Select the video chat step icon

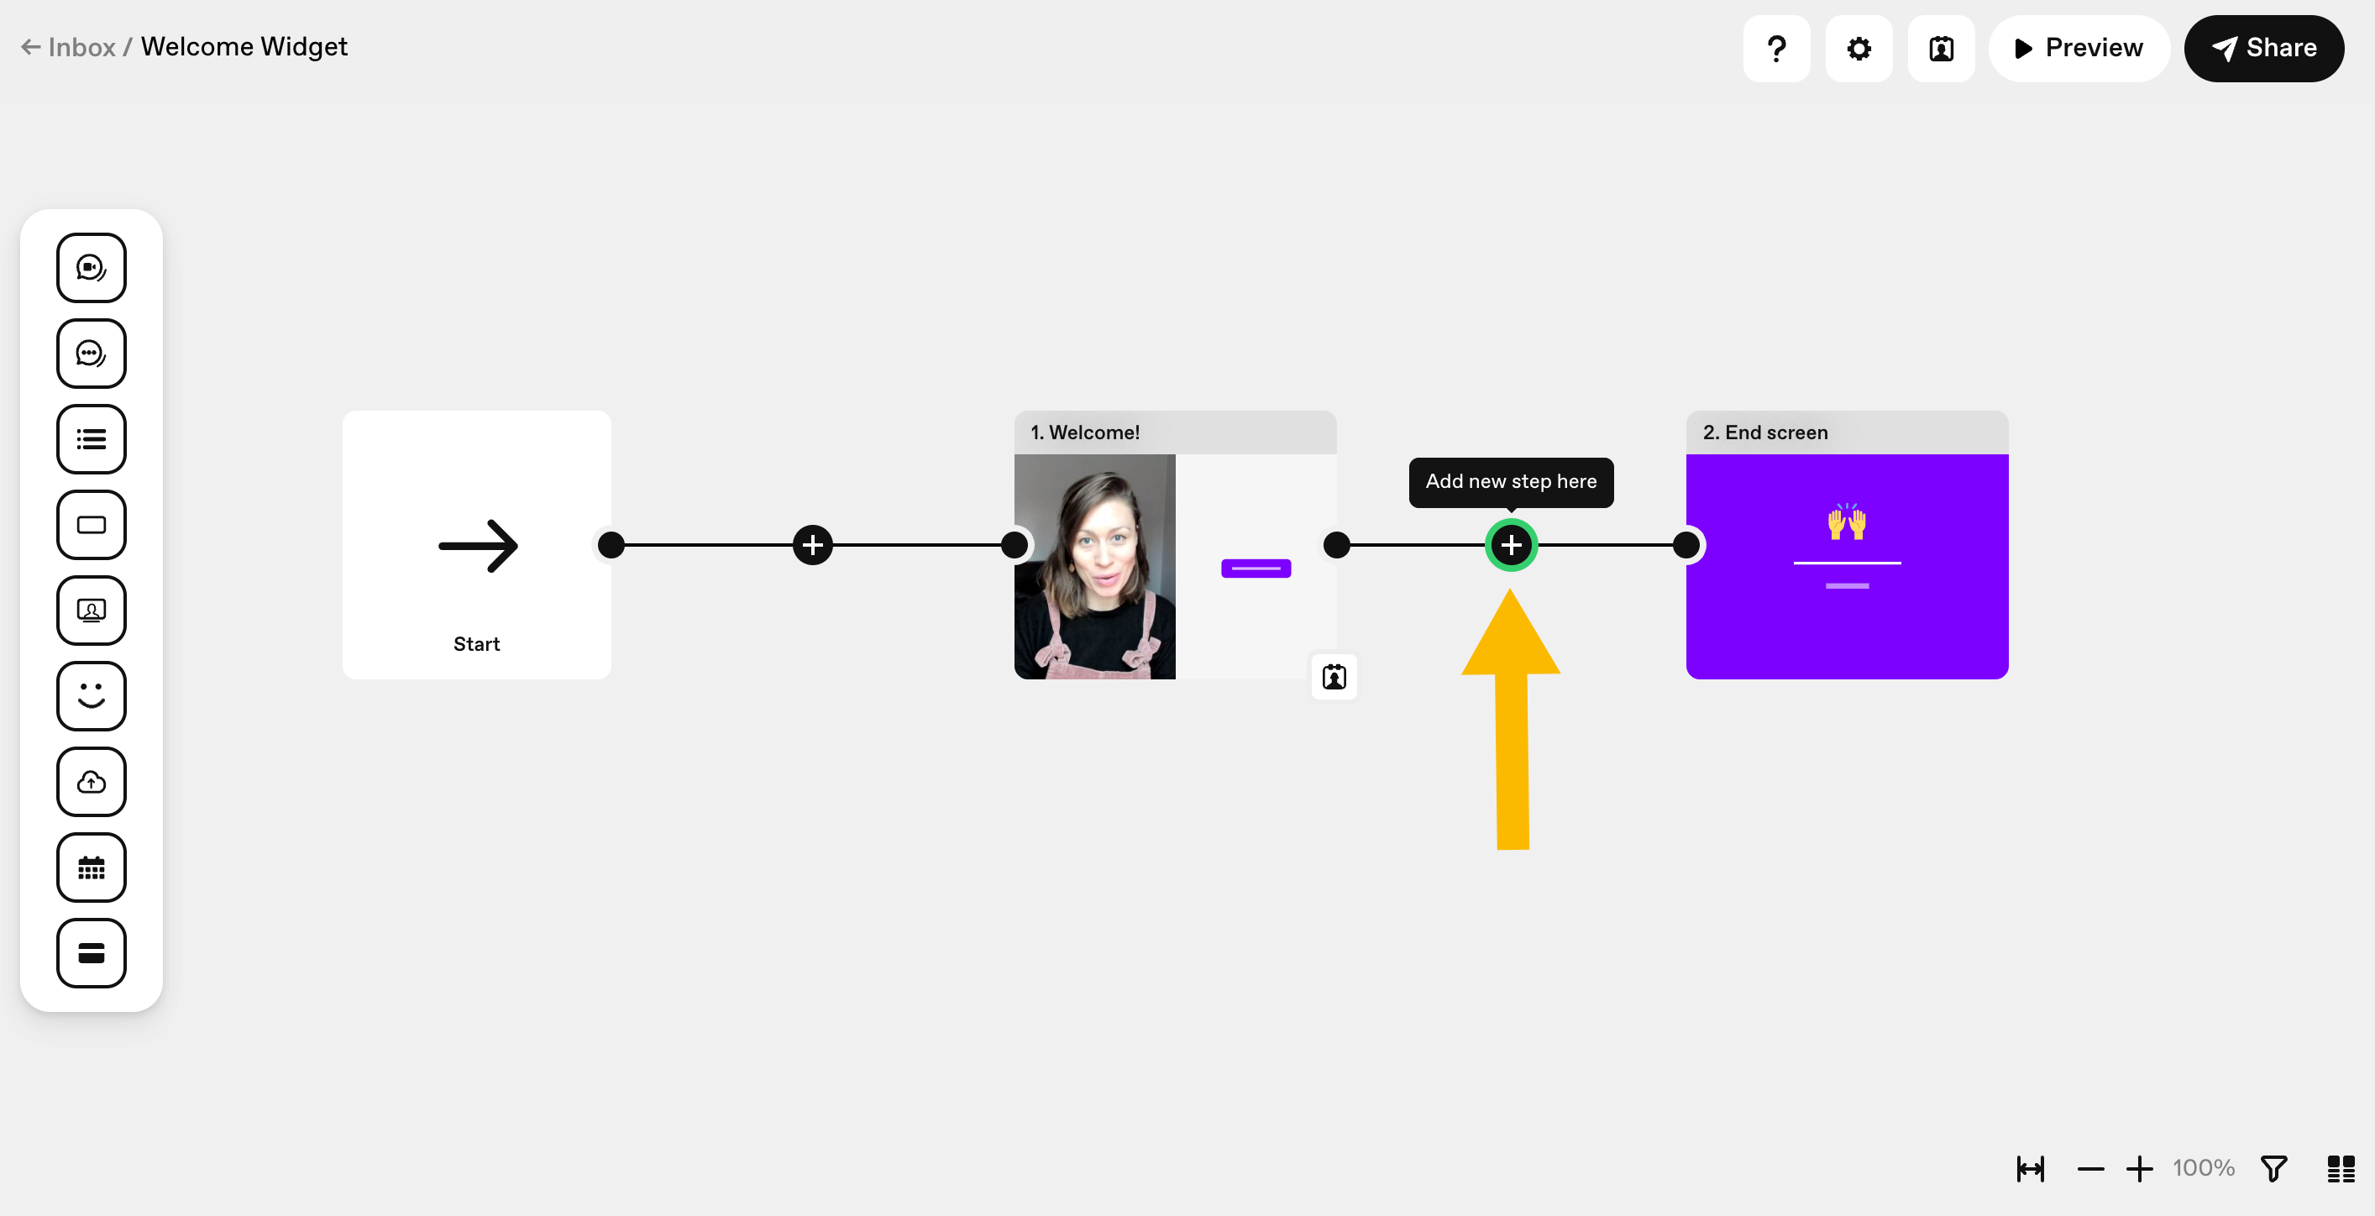coord(92,267)
